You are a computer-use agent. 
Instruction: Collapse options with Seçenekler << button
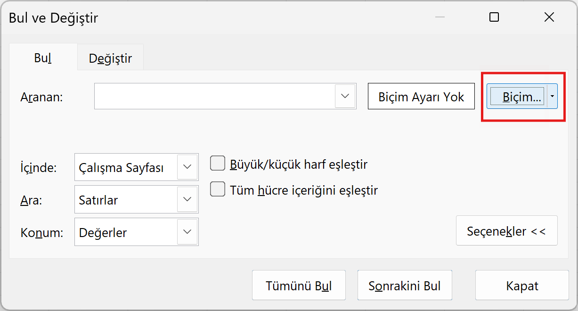[x=506, y=231]
